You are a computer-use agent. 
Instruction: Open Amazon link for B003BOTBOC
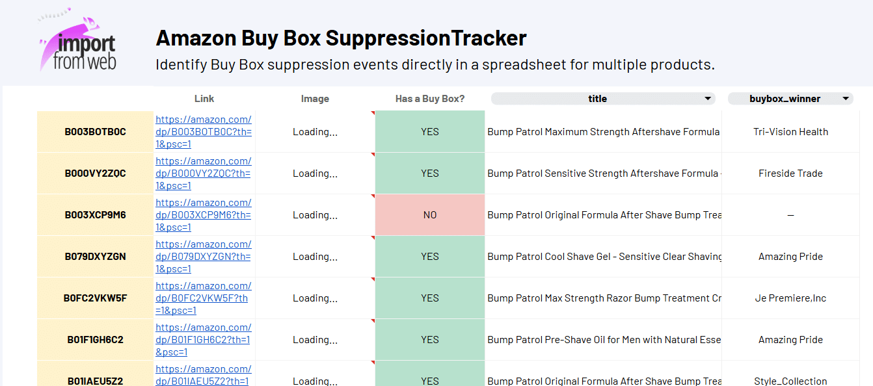[204, 132]
